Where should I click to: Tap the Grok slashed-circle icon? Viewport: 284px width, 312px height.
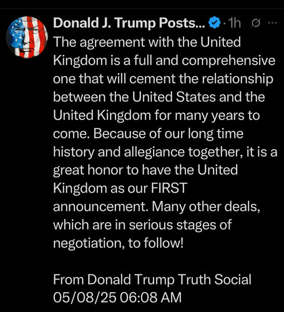pyautogui.click(x=255, y=23)
